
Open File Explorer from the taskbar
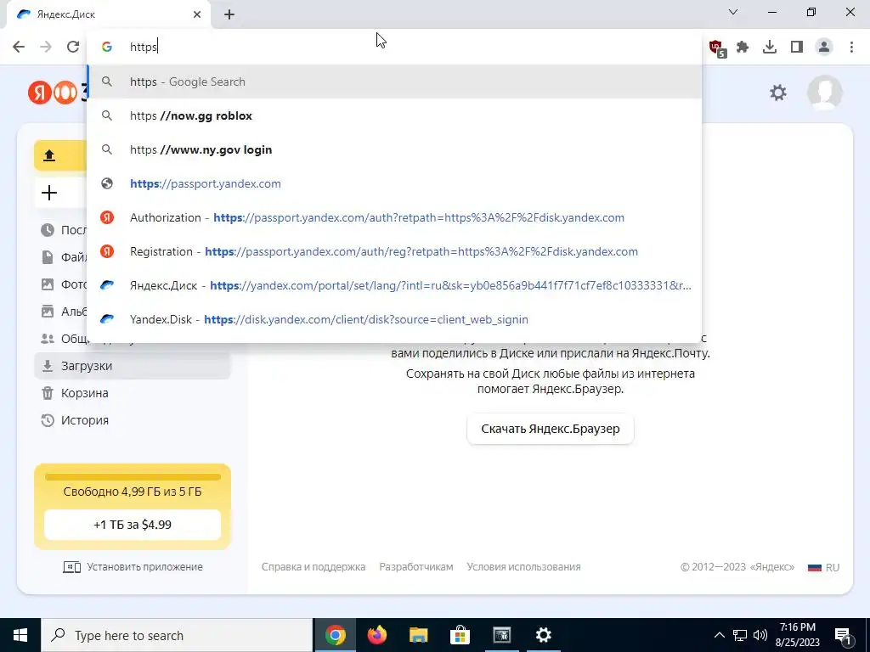[x=418, y=635]
